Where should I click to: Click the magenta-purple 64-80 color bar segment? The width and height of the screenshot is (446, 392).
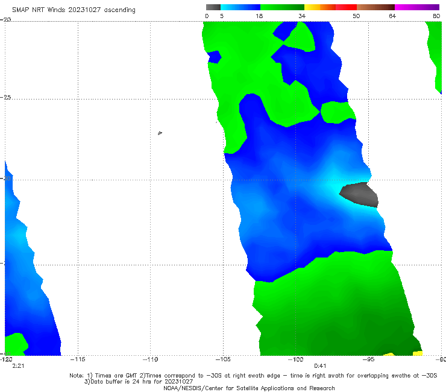417,7
